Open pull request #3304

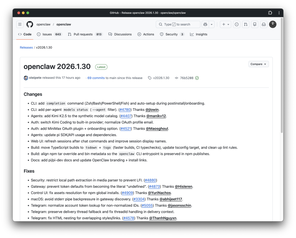tap(139, 199)
